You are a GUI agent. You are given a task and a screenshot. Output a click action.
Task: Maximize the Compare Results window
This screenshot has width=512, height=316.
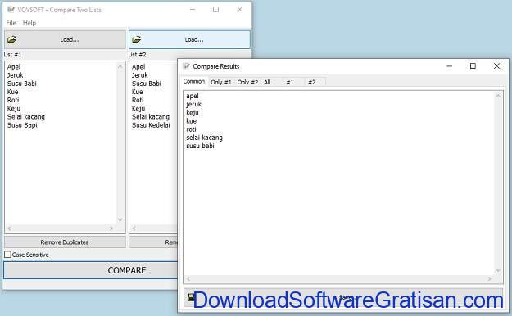[x=473, y=66]
